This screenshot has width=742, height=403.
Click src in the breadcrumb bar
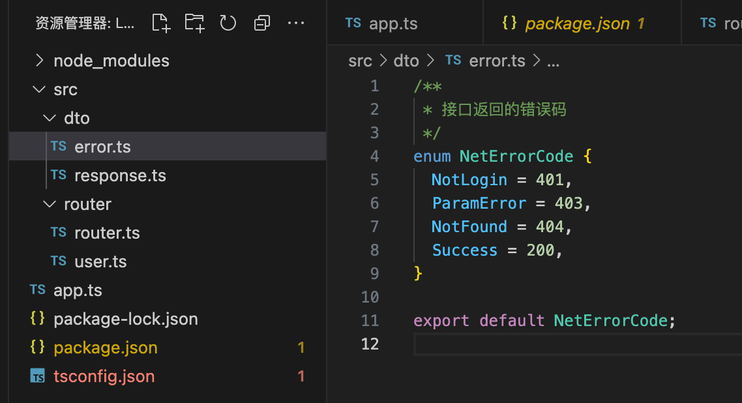360,60
